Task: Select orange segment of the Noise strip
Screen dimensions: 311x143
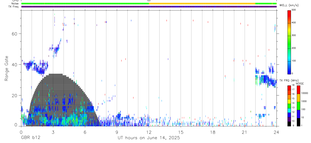Action: pos(202,4)
